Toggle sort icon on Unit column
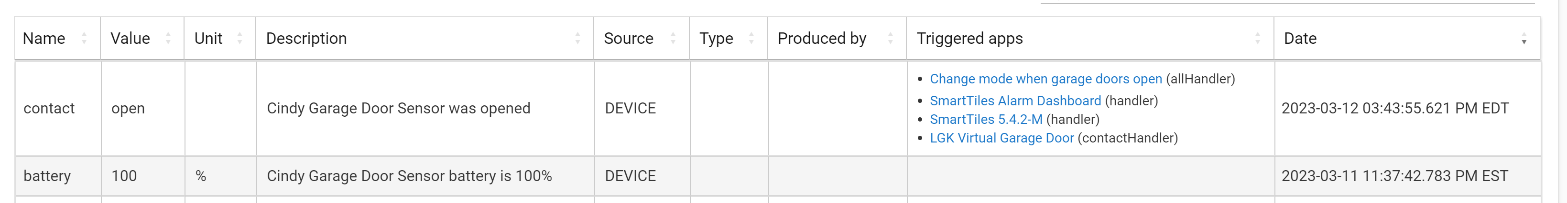1567x203 pixels. pyautogui.click(x=239, y=38)
